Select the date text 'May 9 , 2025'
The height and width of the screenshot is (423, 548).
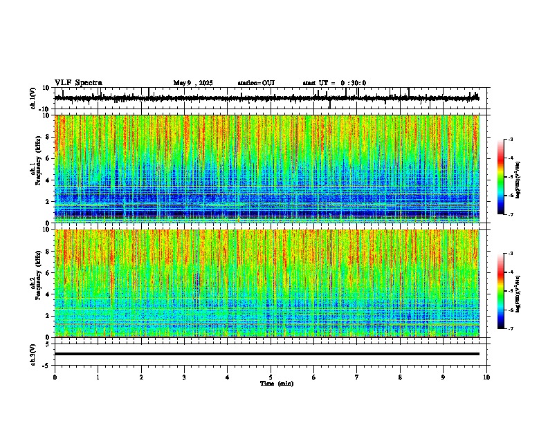point(193,83)
